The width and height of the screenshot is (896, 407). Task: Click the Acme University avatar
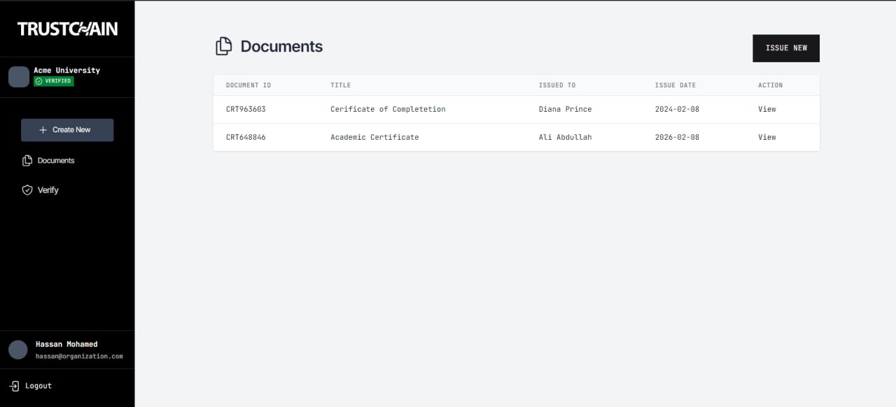click(19, 77)
